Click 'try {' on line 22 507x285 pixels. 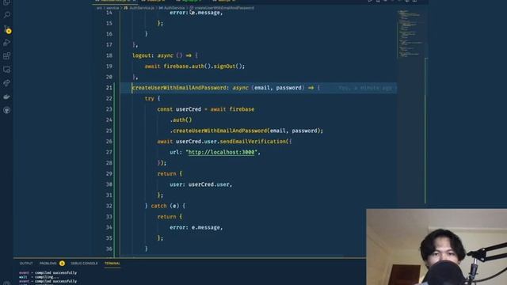(x=152, y=98)
